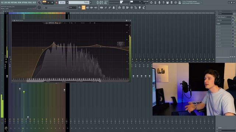Image resolution: width=236 pixels, height=132 pixels.
Task: Toggle the blend recording overdub icon
Action: click(x=92, y=7)
